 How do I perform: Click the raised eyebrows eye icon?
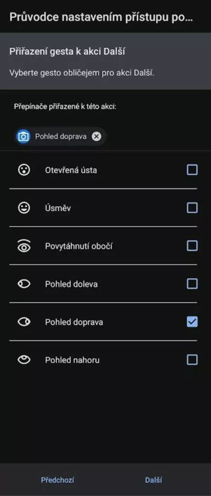click(x=24, y=246)
